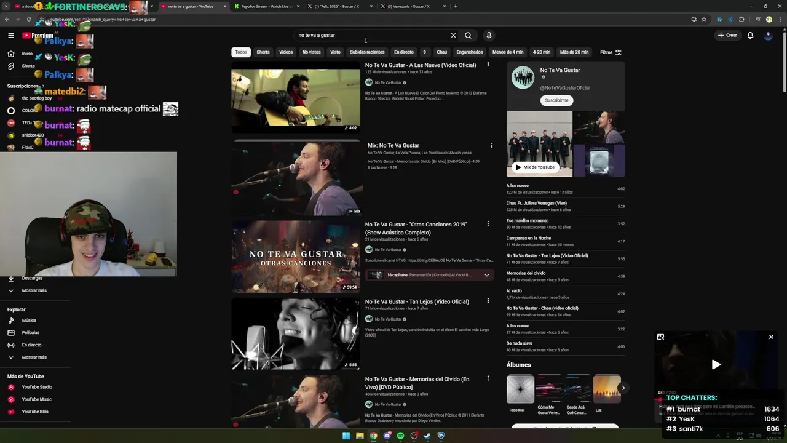This screenshot has width=787, height=443.
Task: Open options for Tan Lejos video
Action: tap(488, 301)
